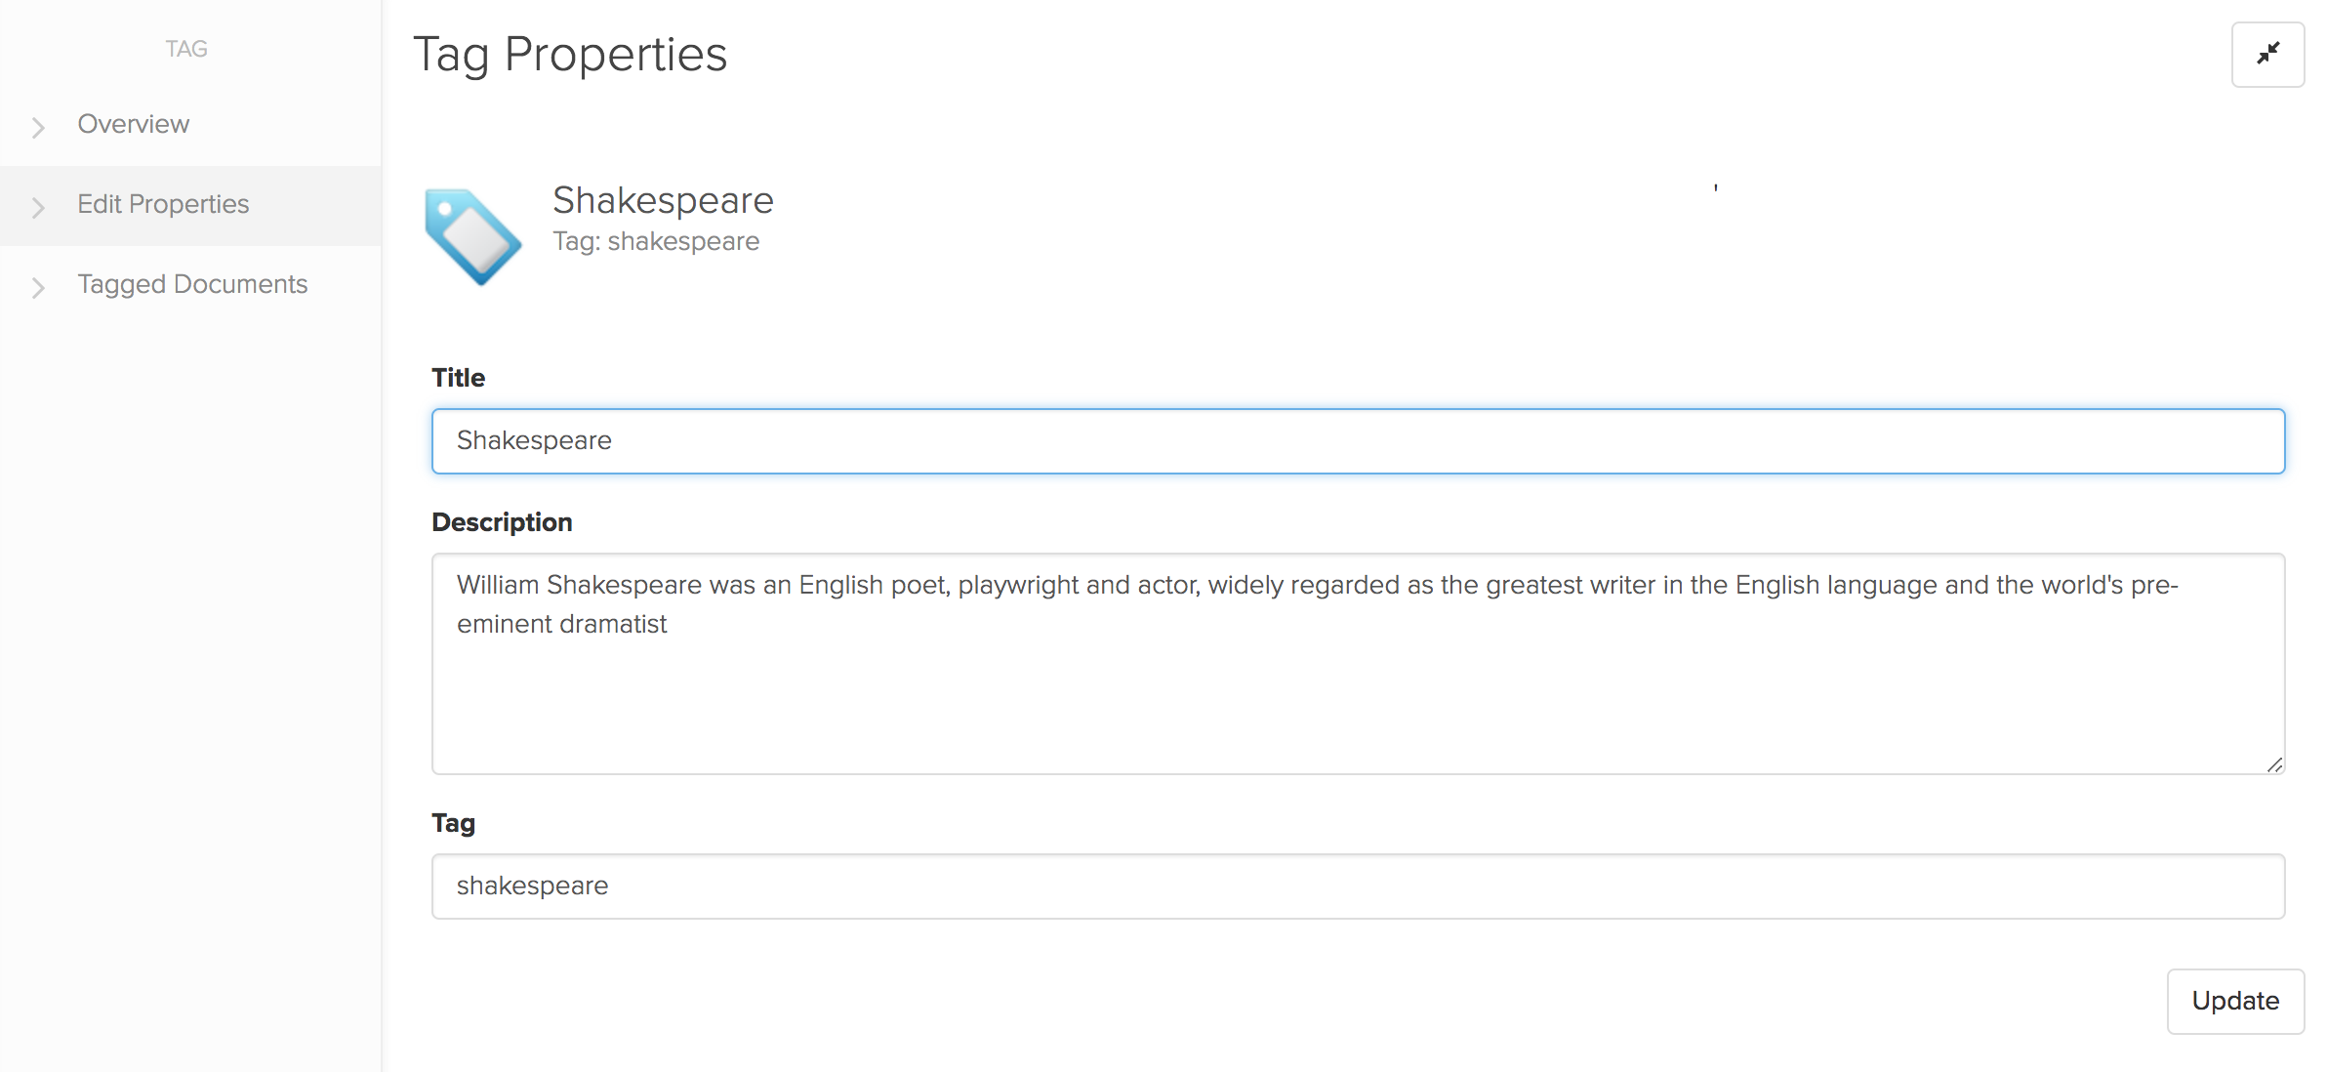Focus the Title input containing Shakespeare
Screen dimensions: 2327x1072
[x=1358, y=441]
